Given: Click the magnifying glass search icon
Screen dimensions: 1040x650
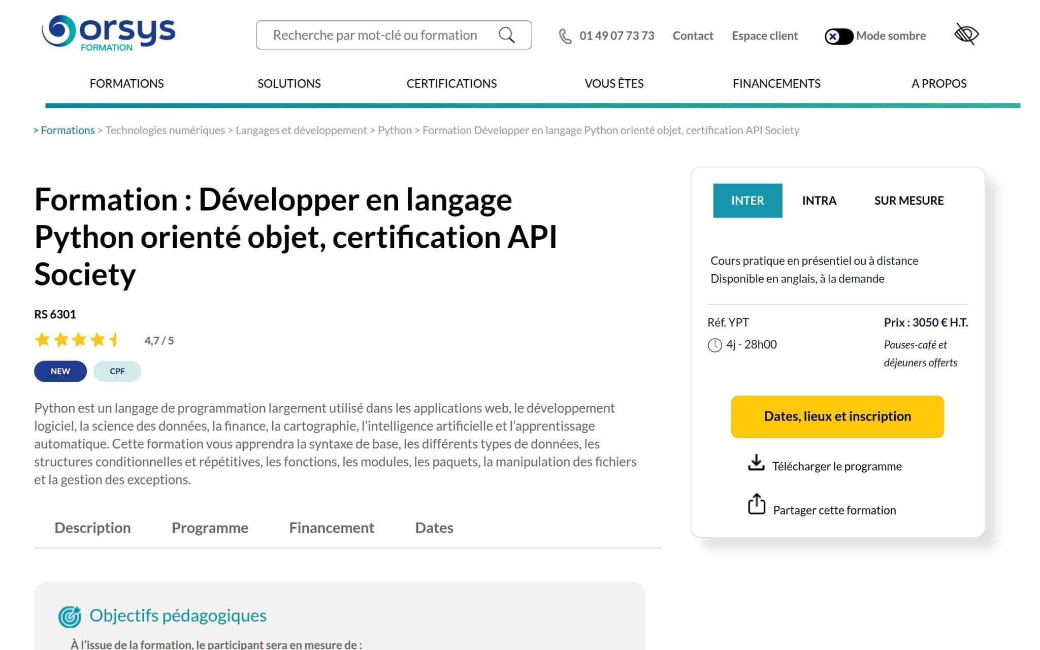Looking at the screenshot, I should [506, 35].
